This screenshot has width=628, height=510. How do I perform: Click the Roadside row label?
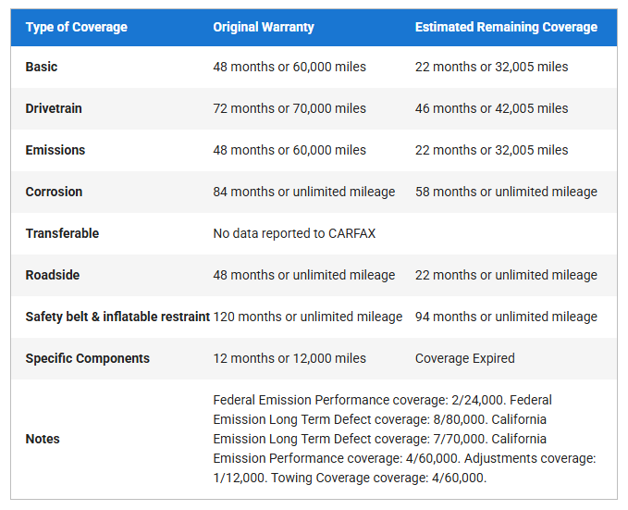tap(55, 275)
